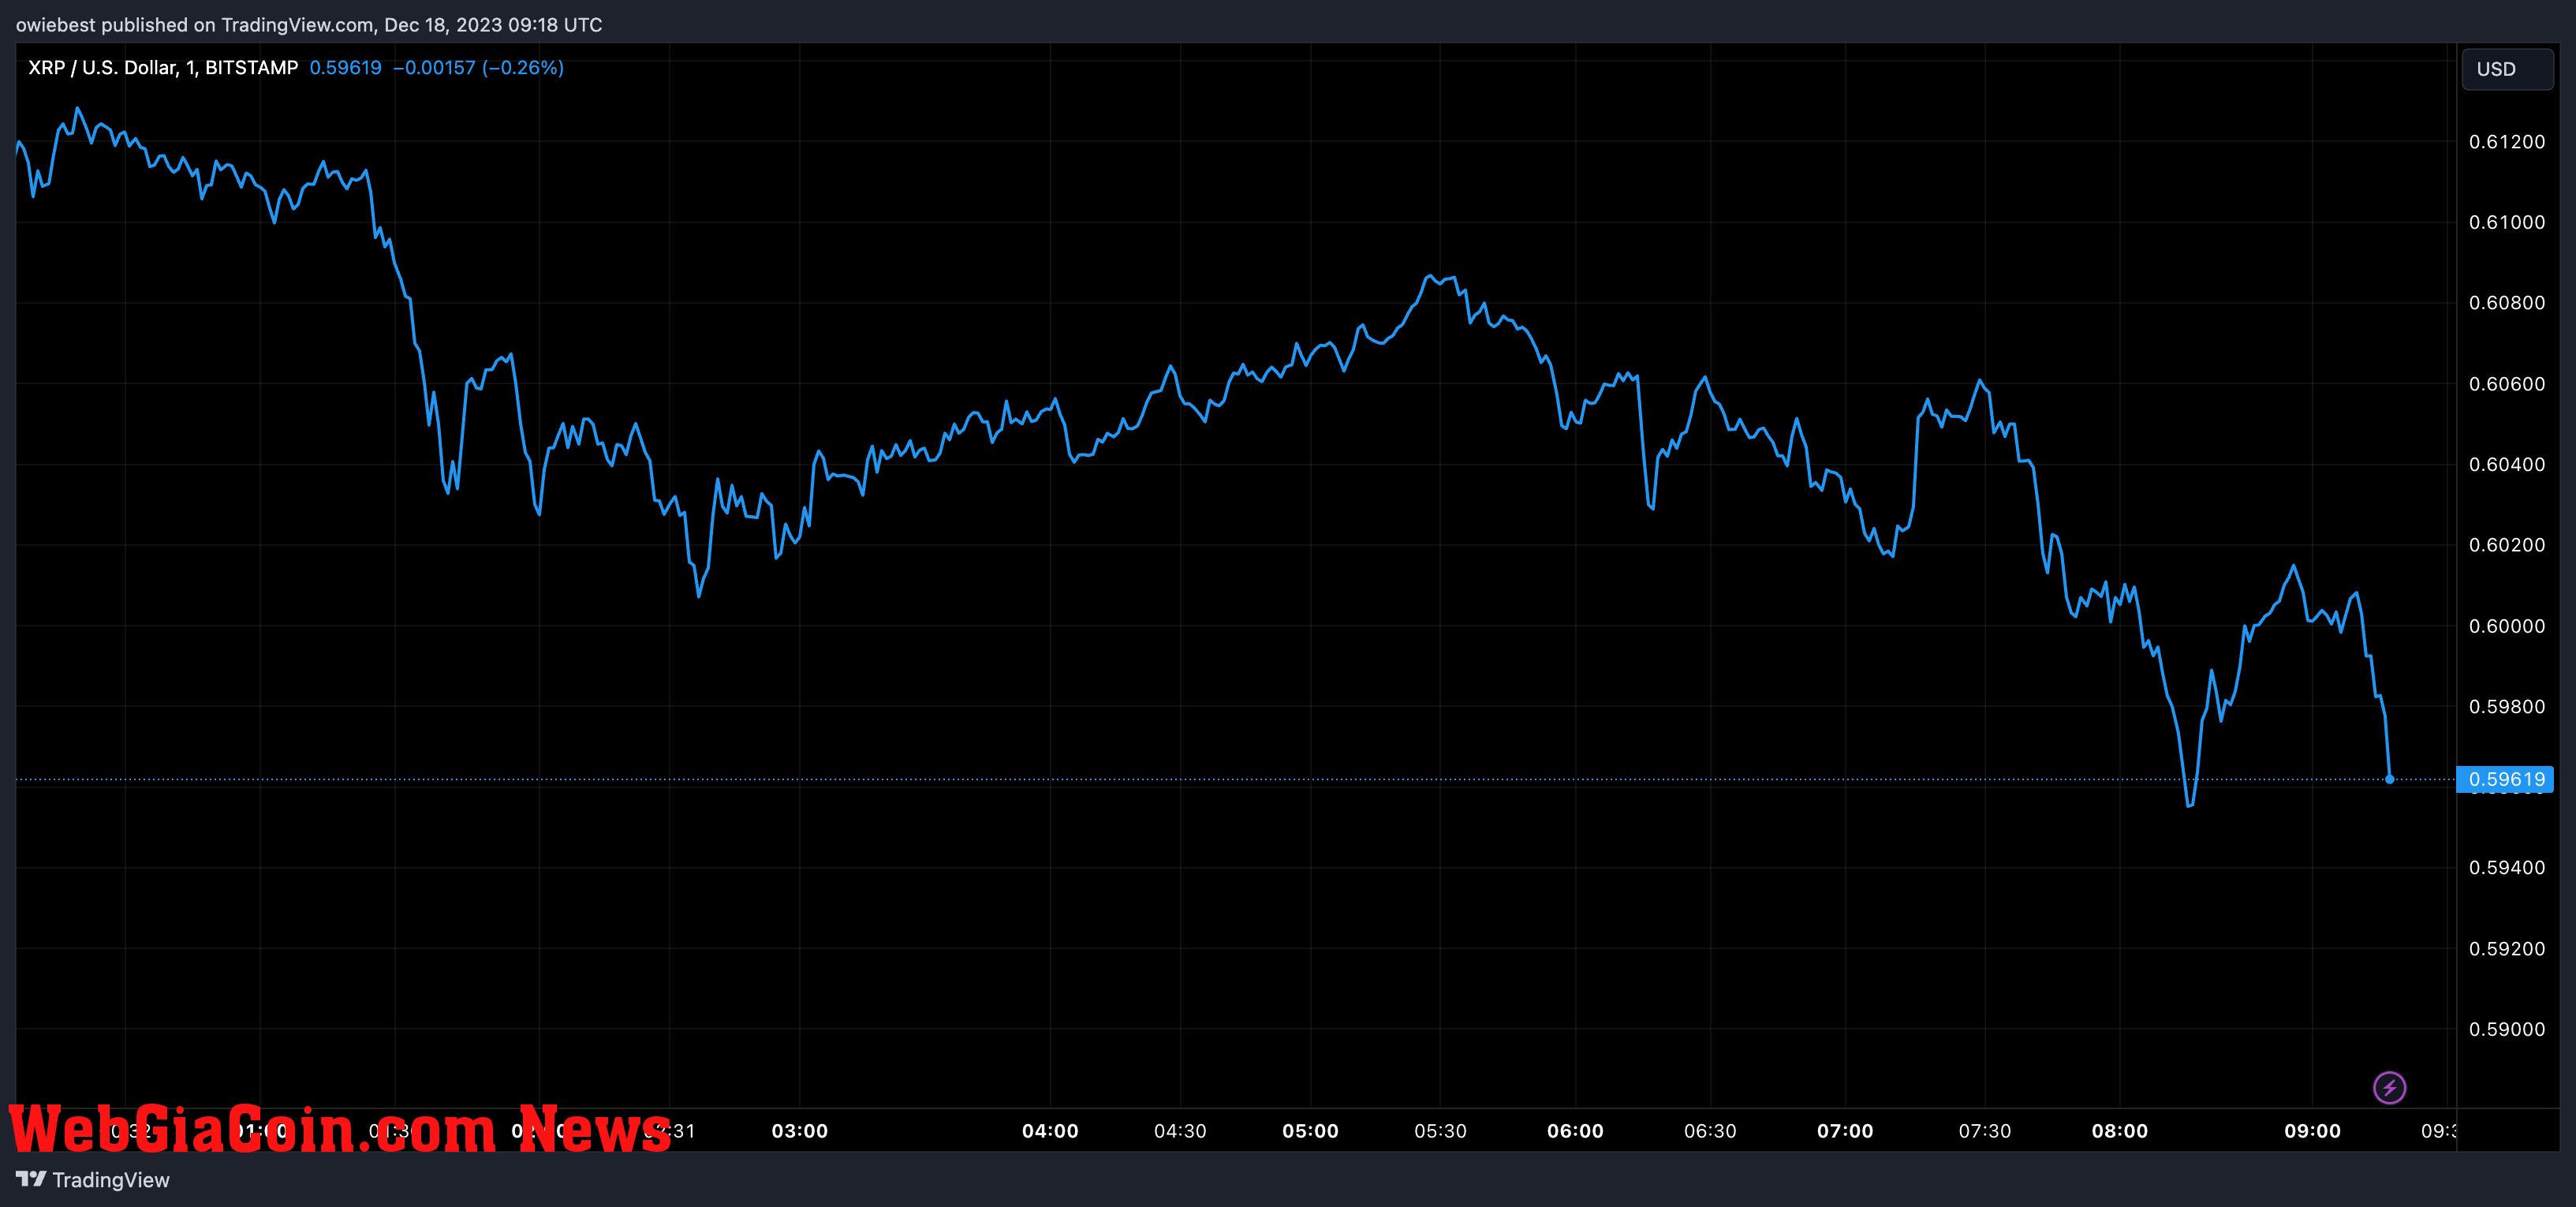The image size is (2576, 1207).
Task: Click the 0.59000 price axis label
Action: (2507, 1029)
